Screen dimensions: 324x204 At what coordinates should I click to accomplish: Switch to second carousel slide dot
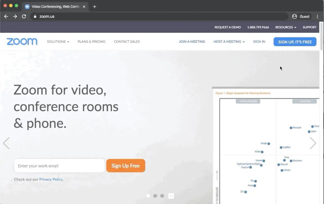click(x=155, y=196)
